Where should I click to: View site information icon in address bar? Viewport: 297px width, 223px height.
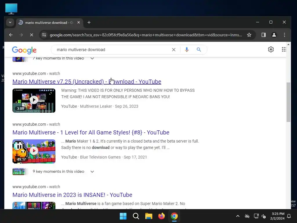click(x=44, y=35)
